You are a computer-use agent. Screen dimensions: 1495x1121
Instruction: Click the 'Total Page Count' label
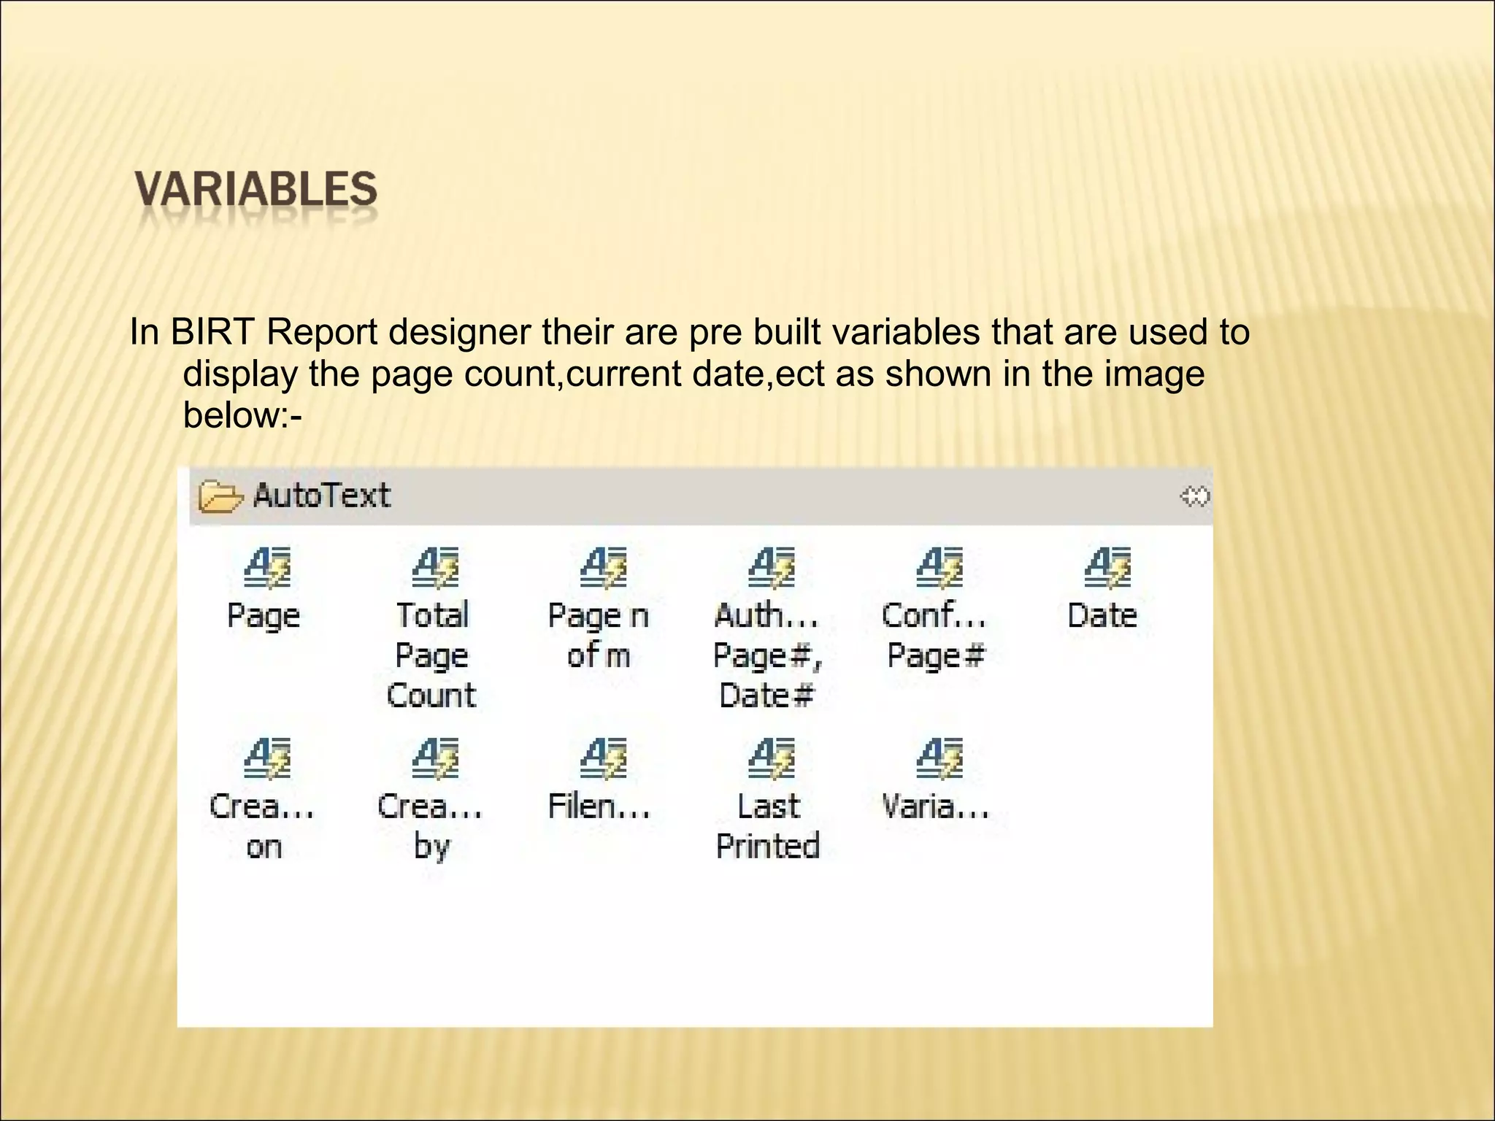431,655
